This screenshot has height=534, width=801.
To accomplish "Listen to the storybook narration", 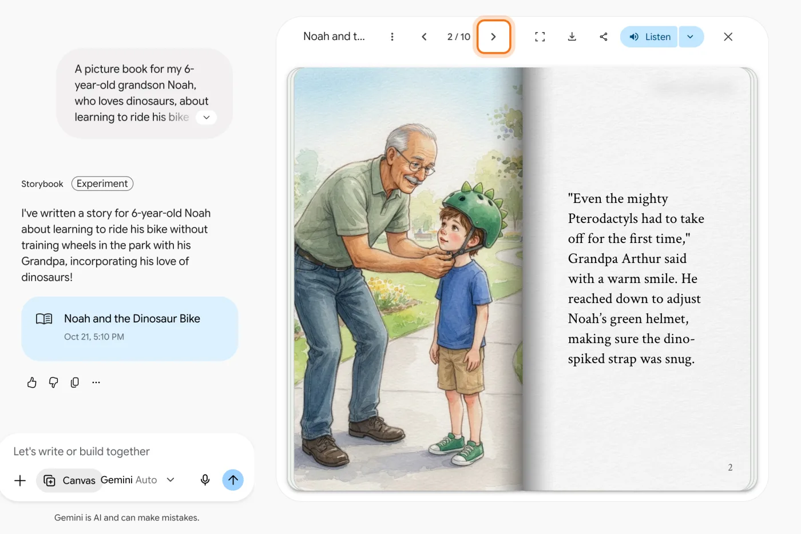I will (x=649, y=37).
